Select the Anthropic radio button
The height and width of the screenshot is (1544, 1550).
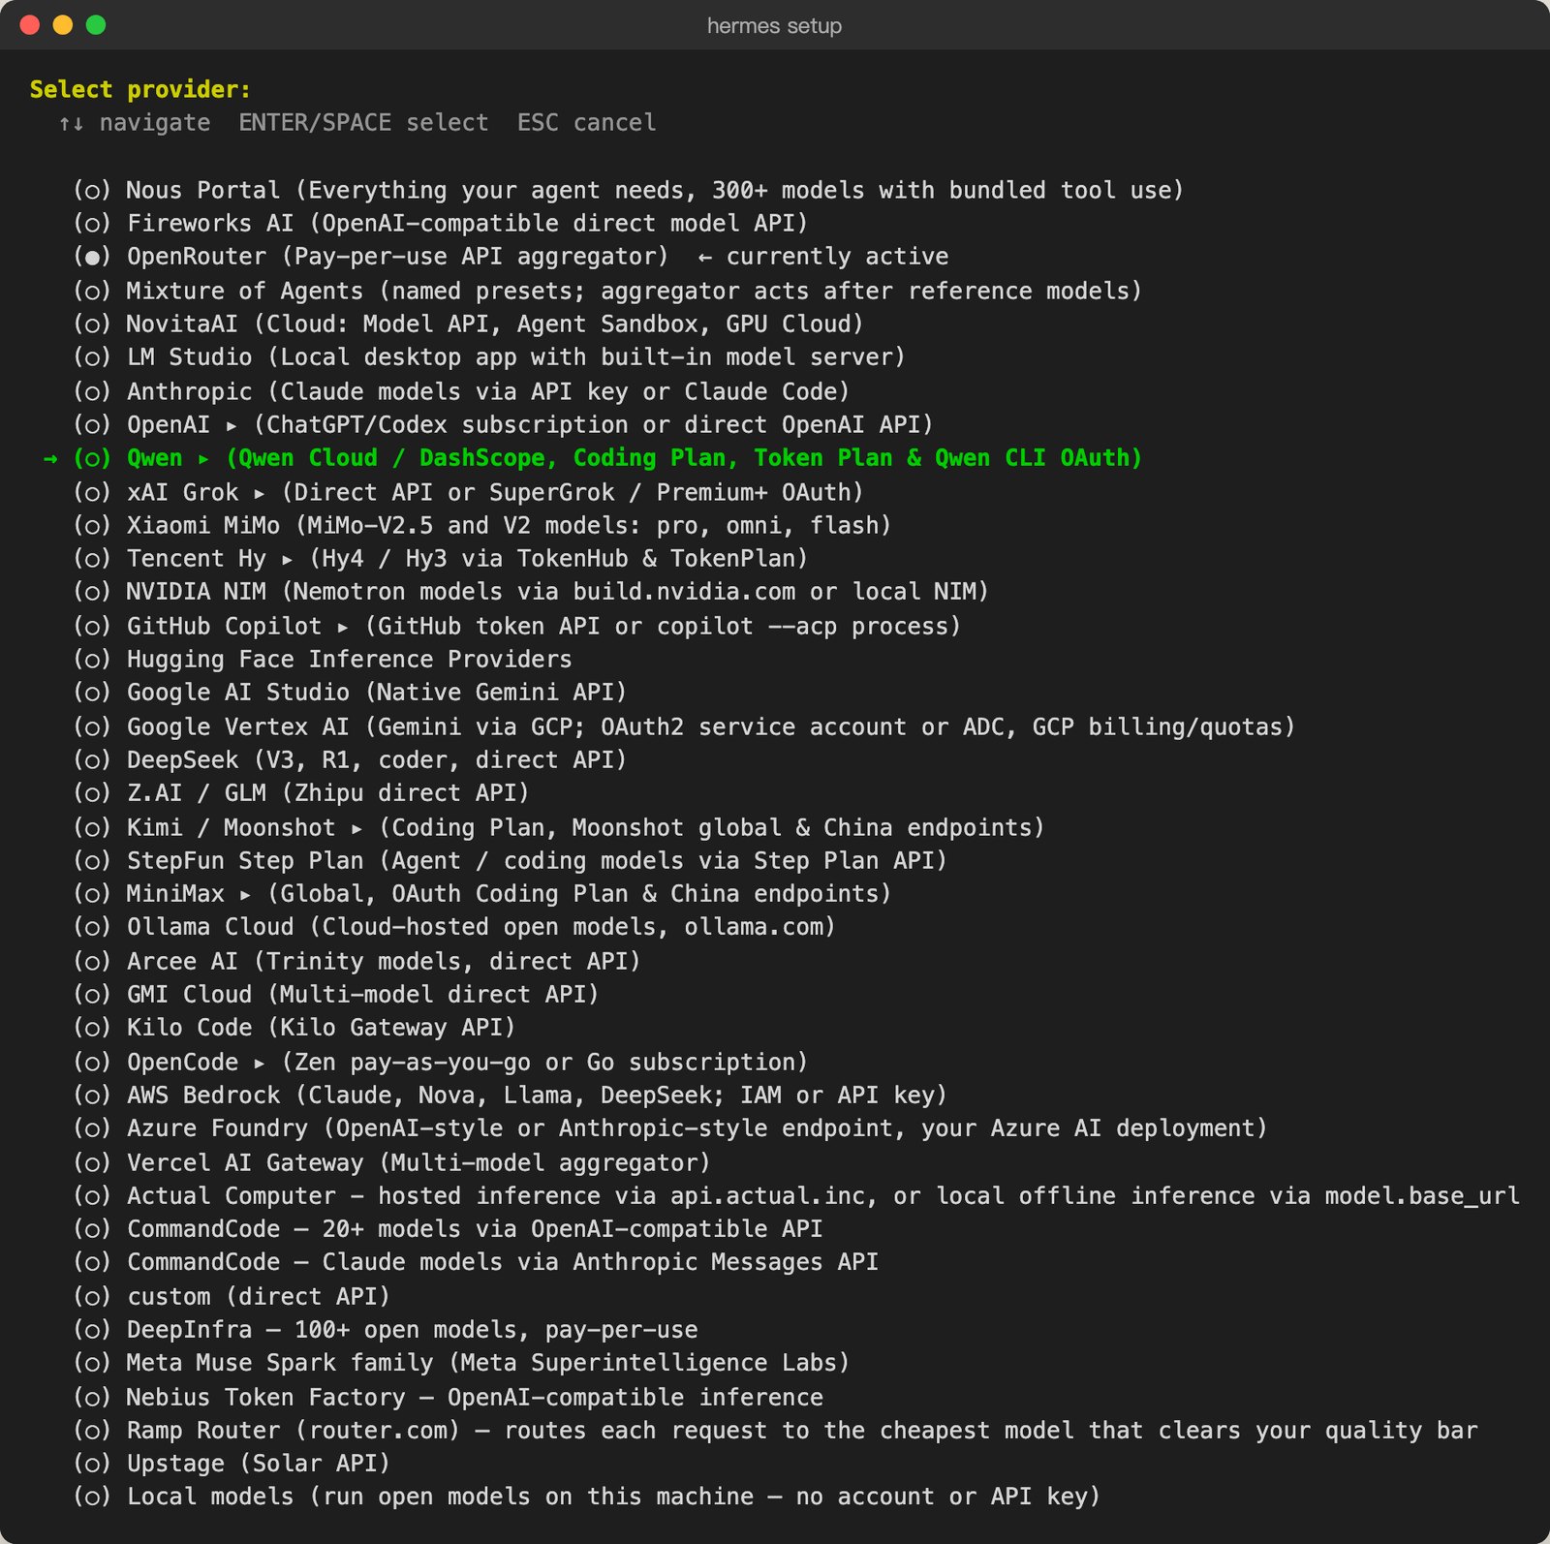92,392
